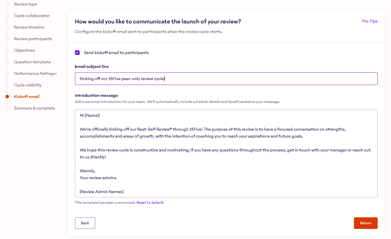Click the Objectives step circle marker

7,50
